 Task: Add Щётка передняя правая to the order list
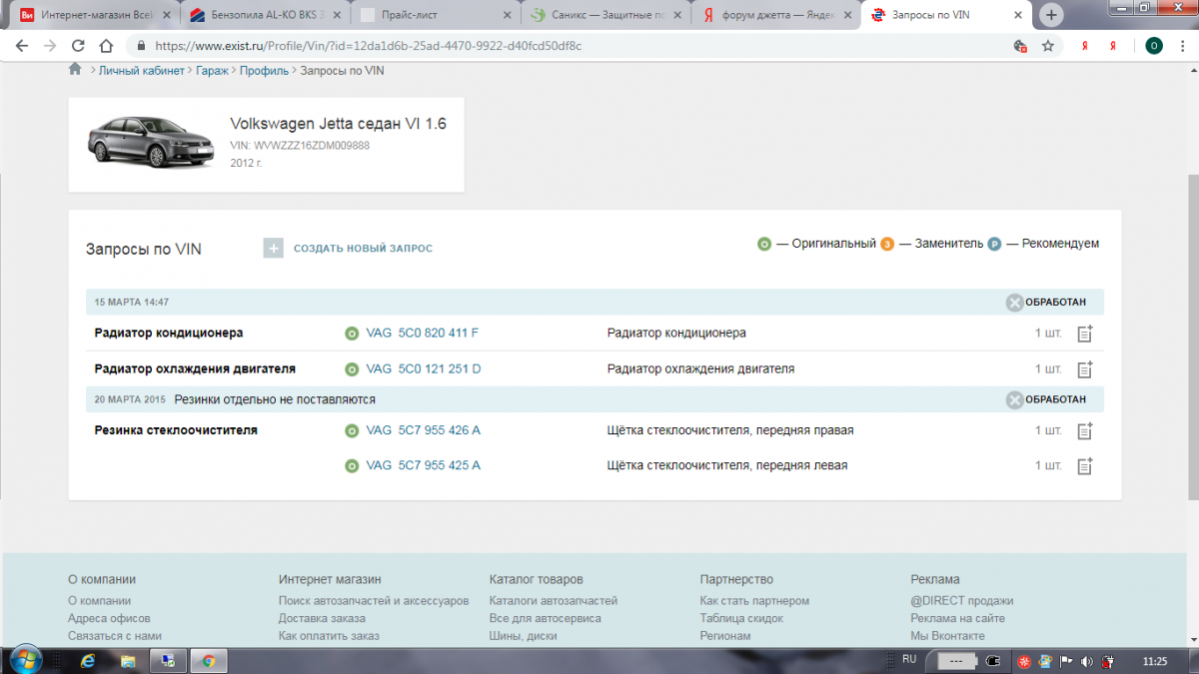[x=1085, y=431]
